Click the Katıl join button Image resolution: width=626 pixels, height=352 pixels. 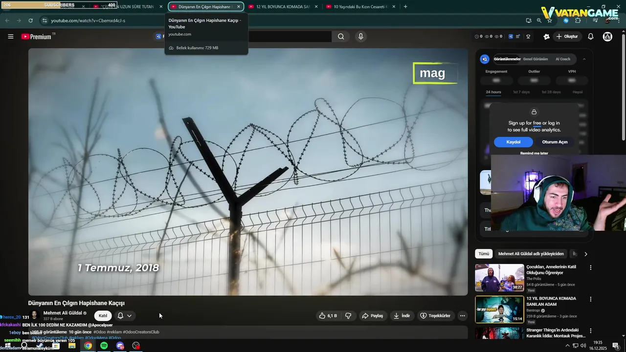pos(103,316)
